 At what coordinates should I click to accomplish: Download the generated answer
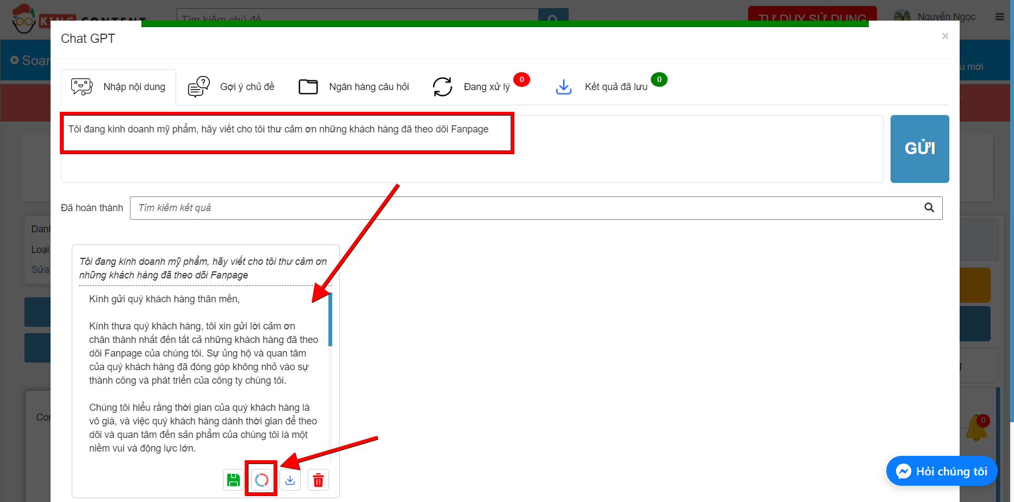pyautogui.click(x=290, y=480)
